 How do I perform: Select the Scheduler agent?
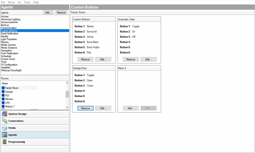(6, 56)
